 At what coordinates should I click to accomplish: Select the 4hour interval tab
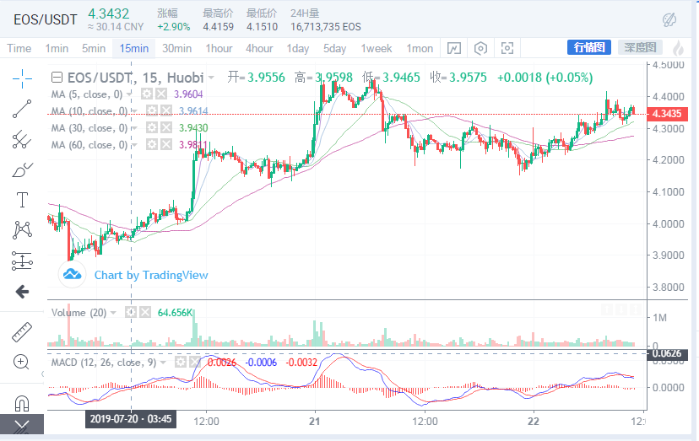pyautogui.click(x=259, y=48)
